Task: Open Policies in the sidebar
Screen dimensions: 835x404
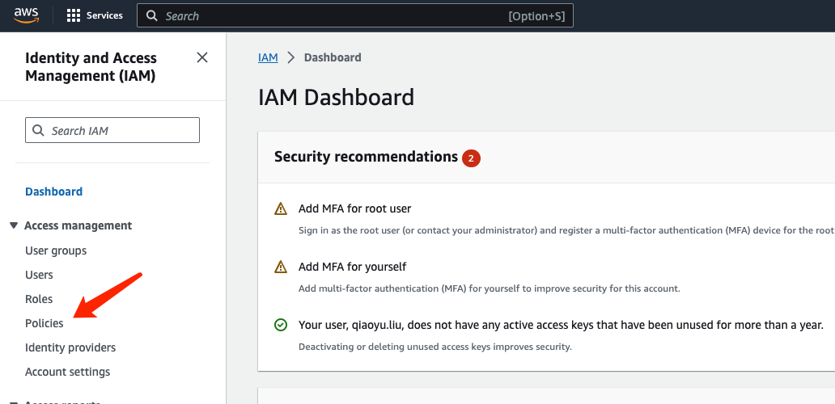Action: pos(45,323)
